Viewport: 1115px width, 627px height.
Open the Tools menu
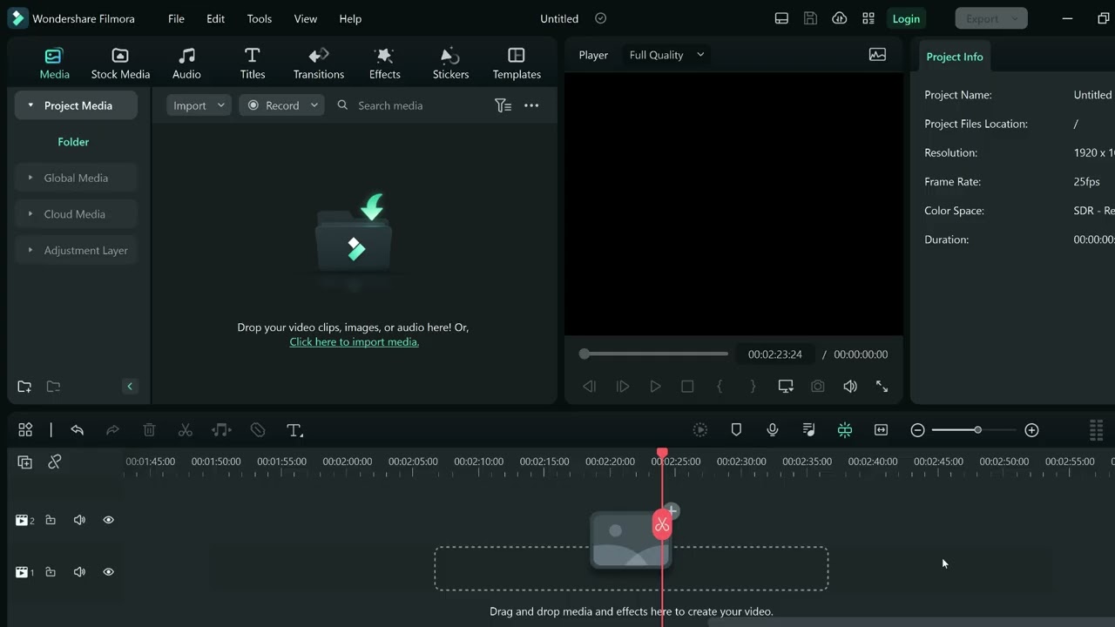[259, 18]
